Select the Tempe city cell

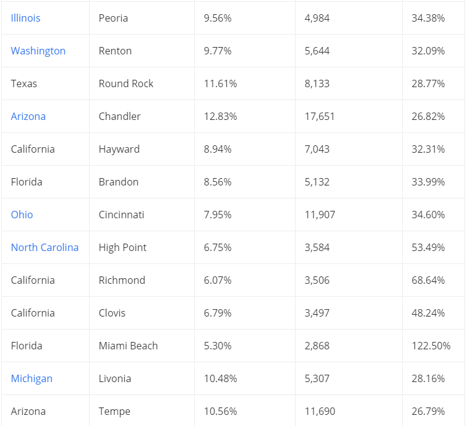(114, 411)
